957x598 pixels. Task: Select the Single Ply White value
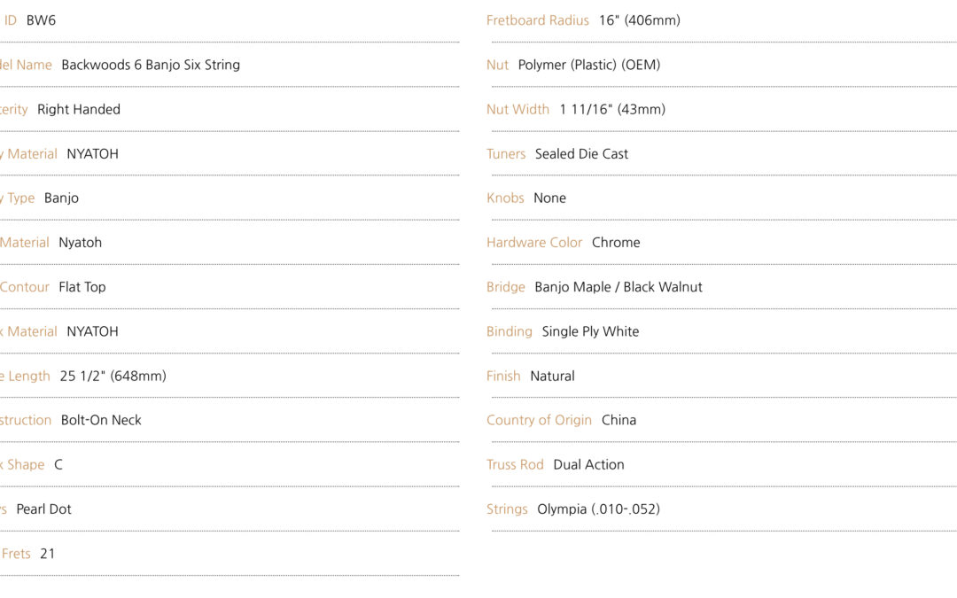[x=590, y=331]
